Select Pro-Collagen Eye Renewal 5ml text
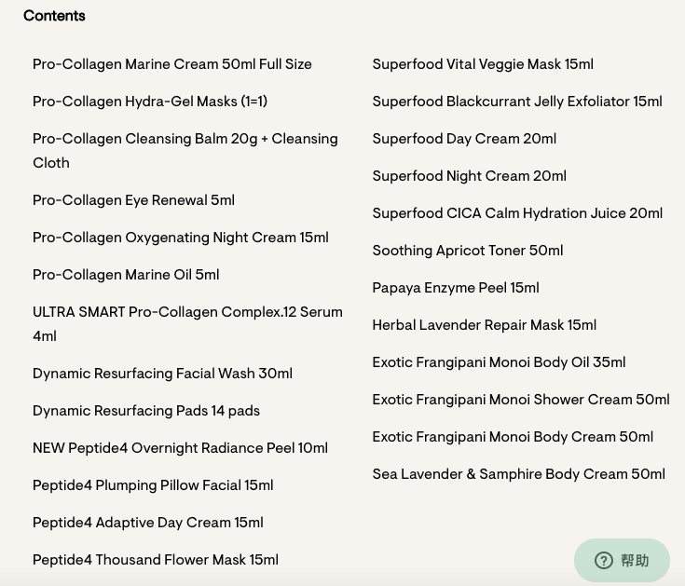 click(133, 200)
